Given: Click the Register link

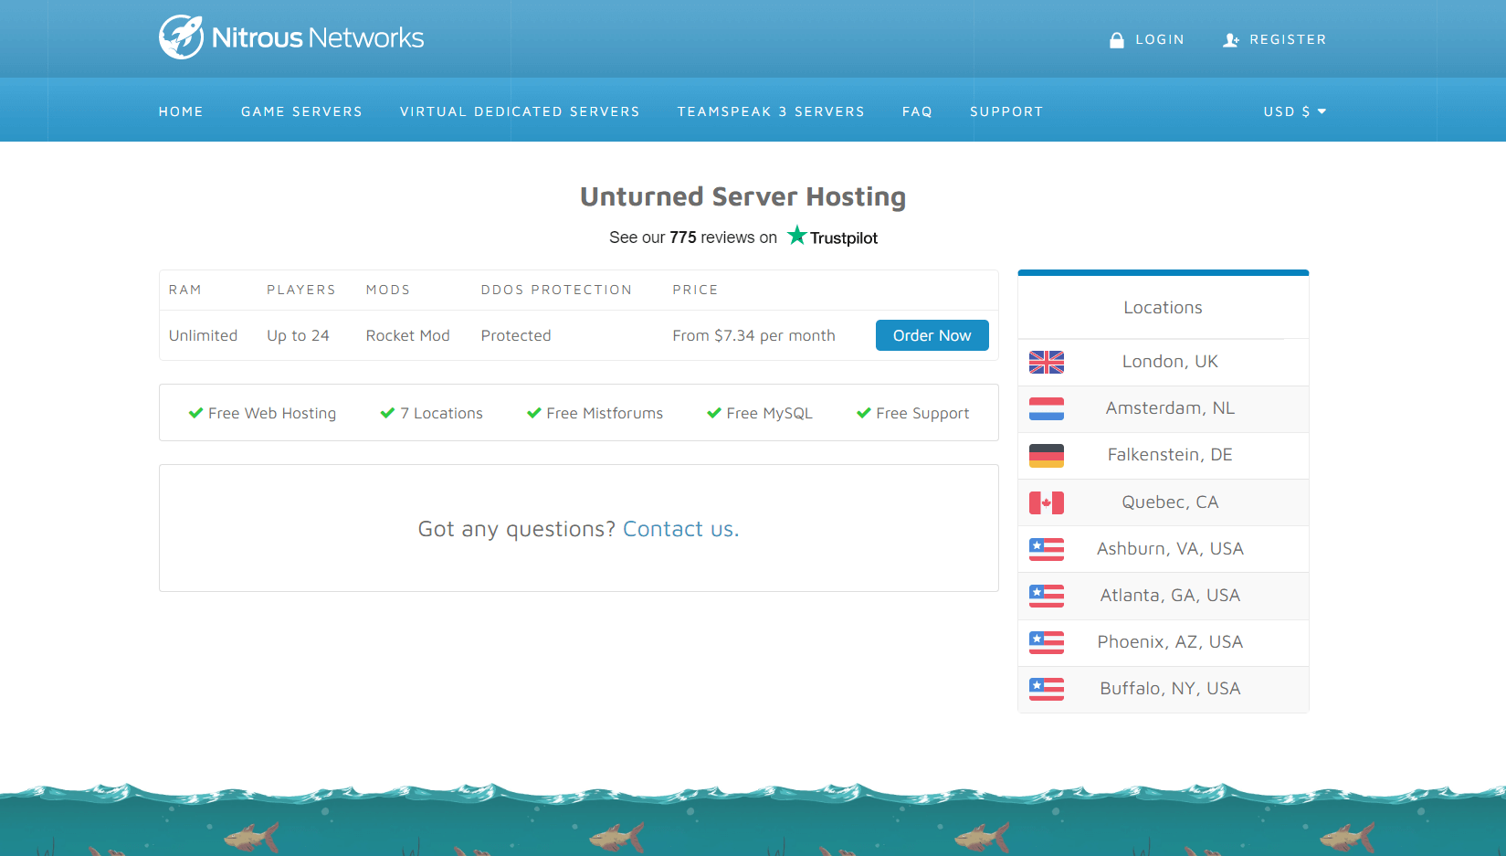Looking at the screenshot, I should [1288, 39].
